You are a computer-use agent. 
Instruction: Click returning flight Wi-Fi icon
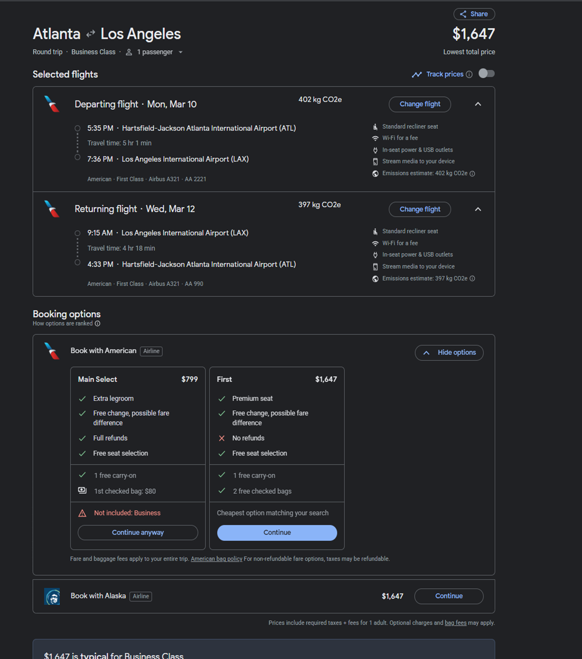click(376, 243)
